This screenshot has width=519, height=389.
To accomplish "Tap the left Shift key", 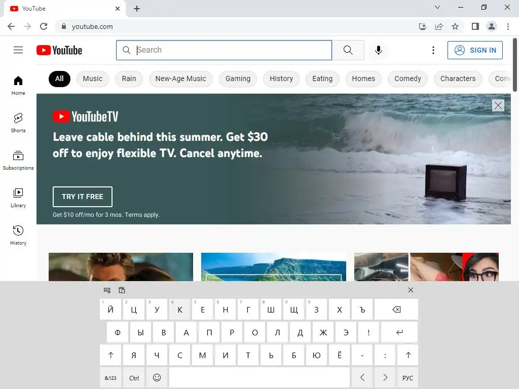I will [110, 355].
